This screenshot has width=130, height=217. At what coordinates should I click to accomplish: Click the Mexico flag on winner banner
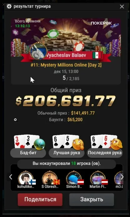[x=97, y=55]
